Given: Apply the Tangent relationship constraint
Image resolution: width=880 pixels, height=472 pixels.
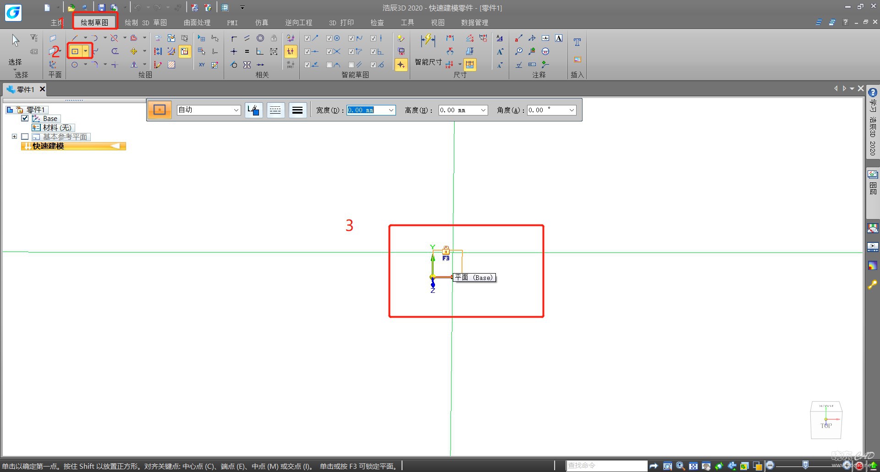Looking at the screenshot, I should [x=234, y=65].
